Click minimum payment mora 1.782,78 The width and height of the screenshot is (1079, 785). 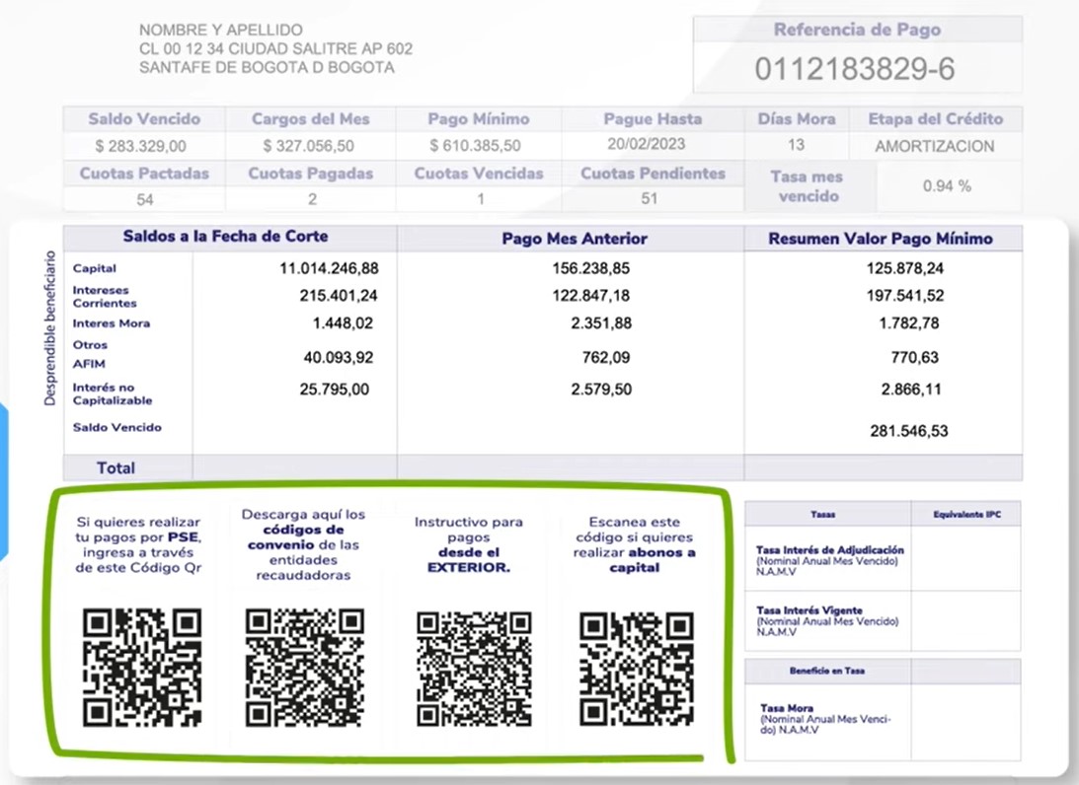pyautogui.click(x=909, y=323)
